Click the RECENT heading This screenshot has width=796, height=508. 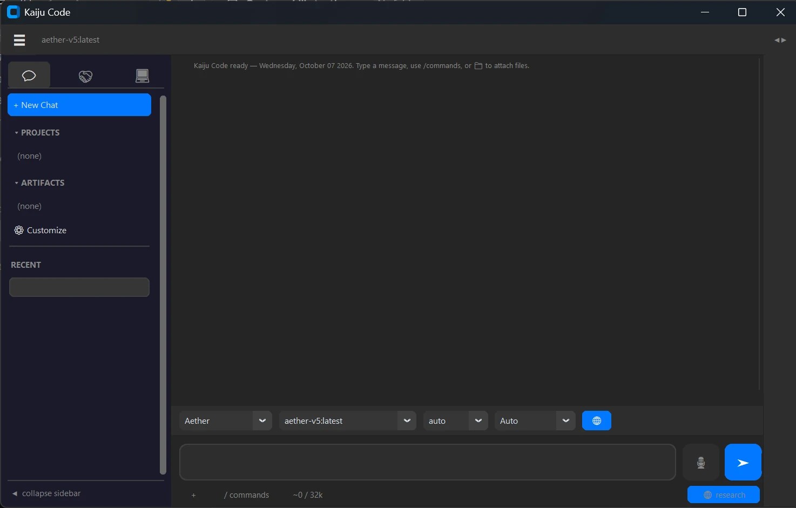click(x=26, y=265)
